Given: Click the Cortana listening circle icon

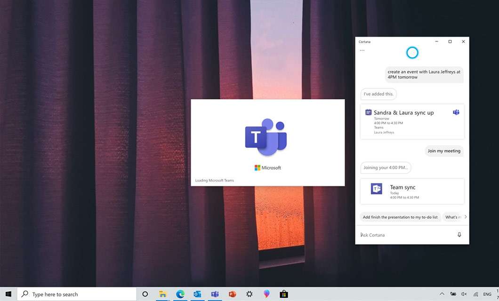Looking at the screenshot, I should click(412, 53).
